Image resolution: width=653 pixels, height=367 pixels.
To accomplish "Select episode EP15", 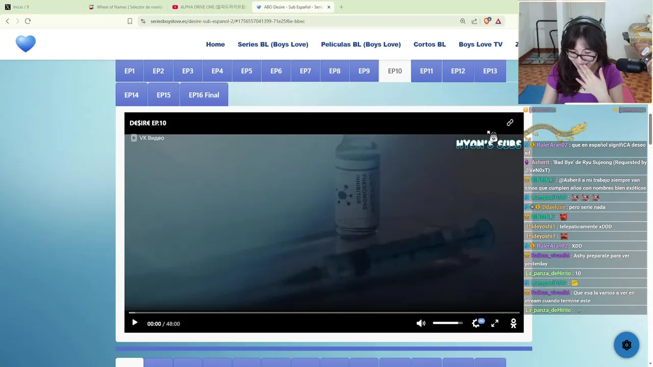I will 164,95.
